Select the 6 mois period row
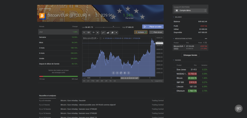This screenshot has width=247, height=118. (58, 53)
